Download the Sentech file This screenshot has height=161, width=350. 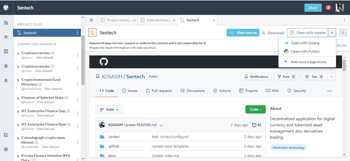coord(273,33)
